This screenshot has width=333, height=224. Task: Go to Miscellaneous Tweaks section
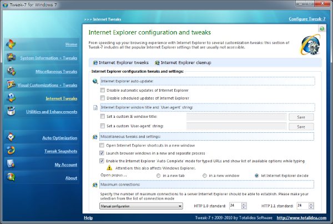[56, 72]
